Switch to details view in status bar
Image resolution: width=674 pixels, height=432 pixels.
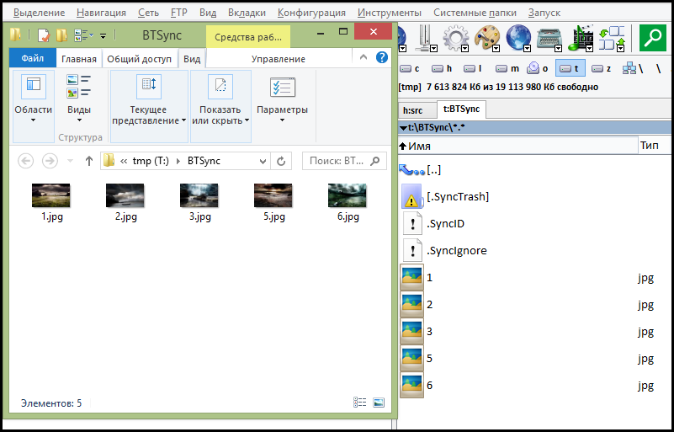[x=361, y=403]
